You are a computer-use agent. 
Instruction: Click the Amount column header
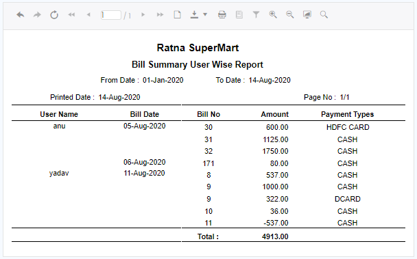(x=275, y=114)
